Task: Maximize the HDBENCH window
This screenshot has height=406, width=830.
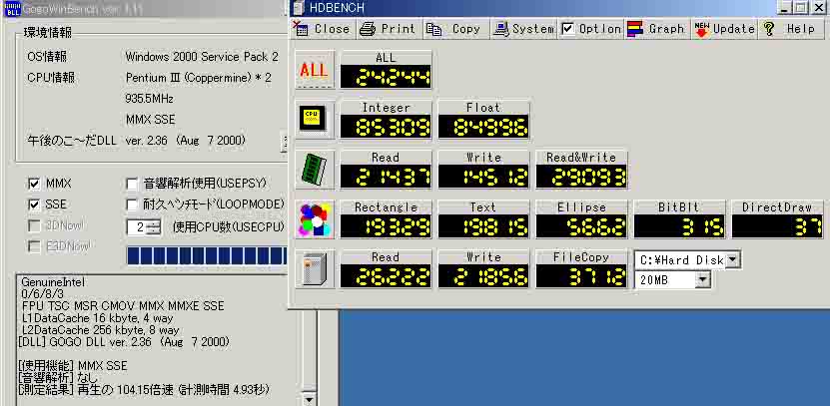Action: coord(801,7)
